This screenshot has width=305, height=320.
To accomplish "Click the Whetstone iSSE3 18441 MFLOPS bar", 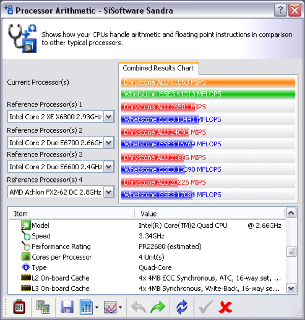I will click(208, 119).
